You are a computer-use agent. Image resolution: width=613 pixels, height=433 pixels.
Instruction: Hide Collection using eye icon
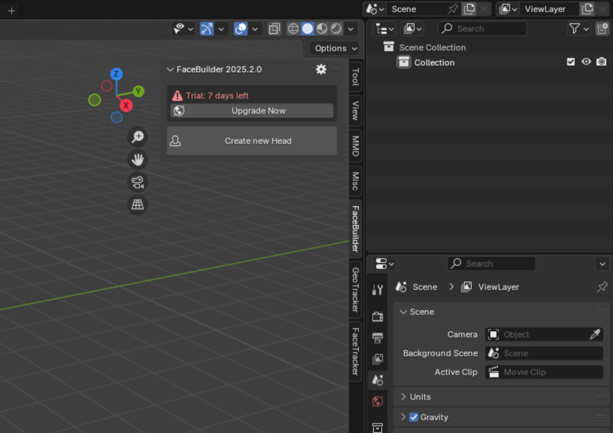pyautogui.click(x=586, y=62)
